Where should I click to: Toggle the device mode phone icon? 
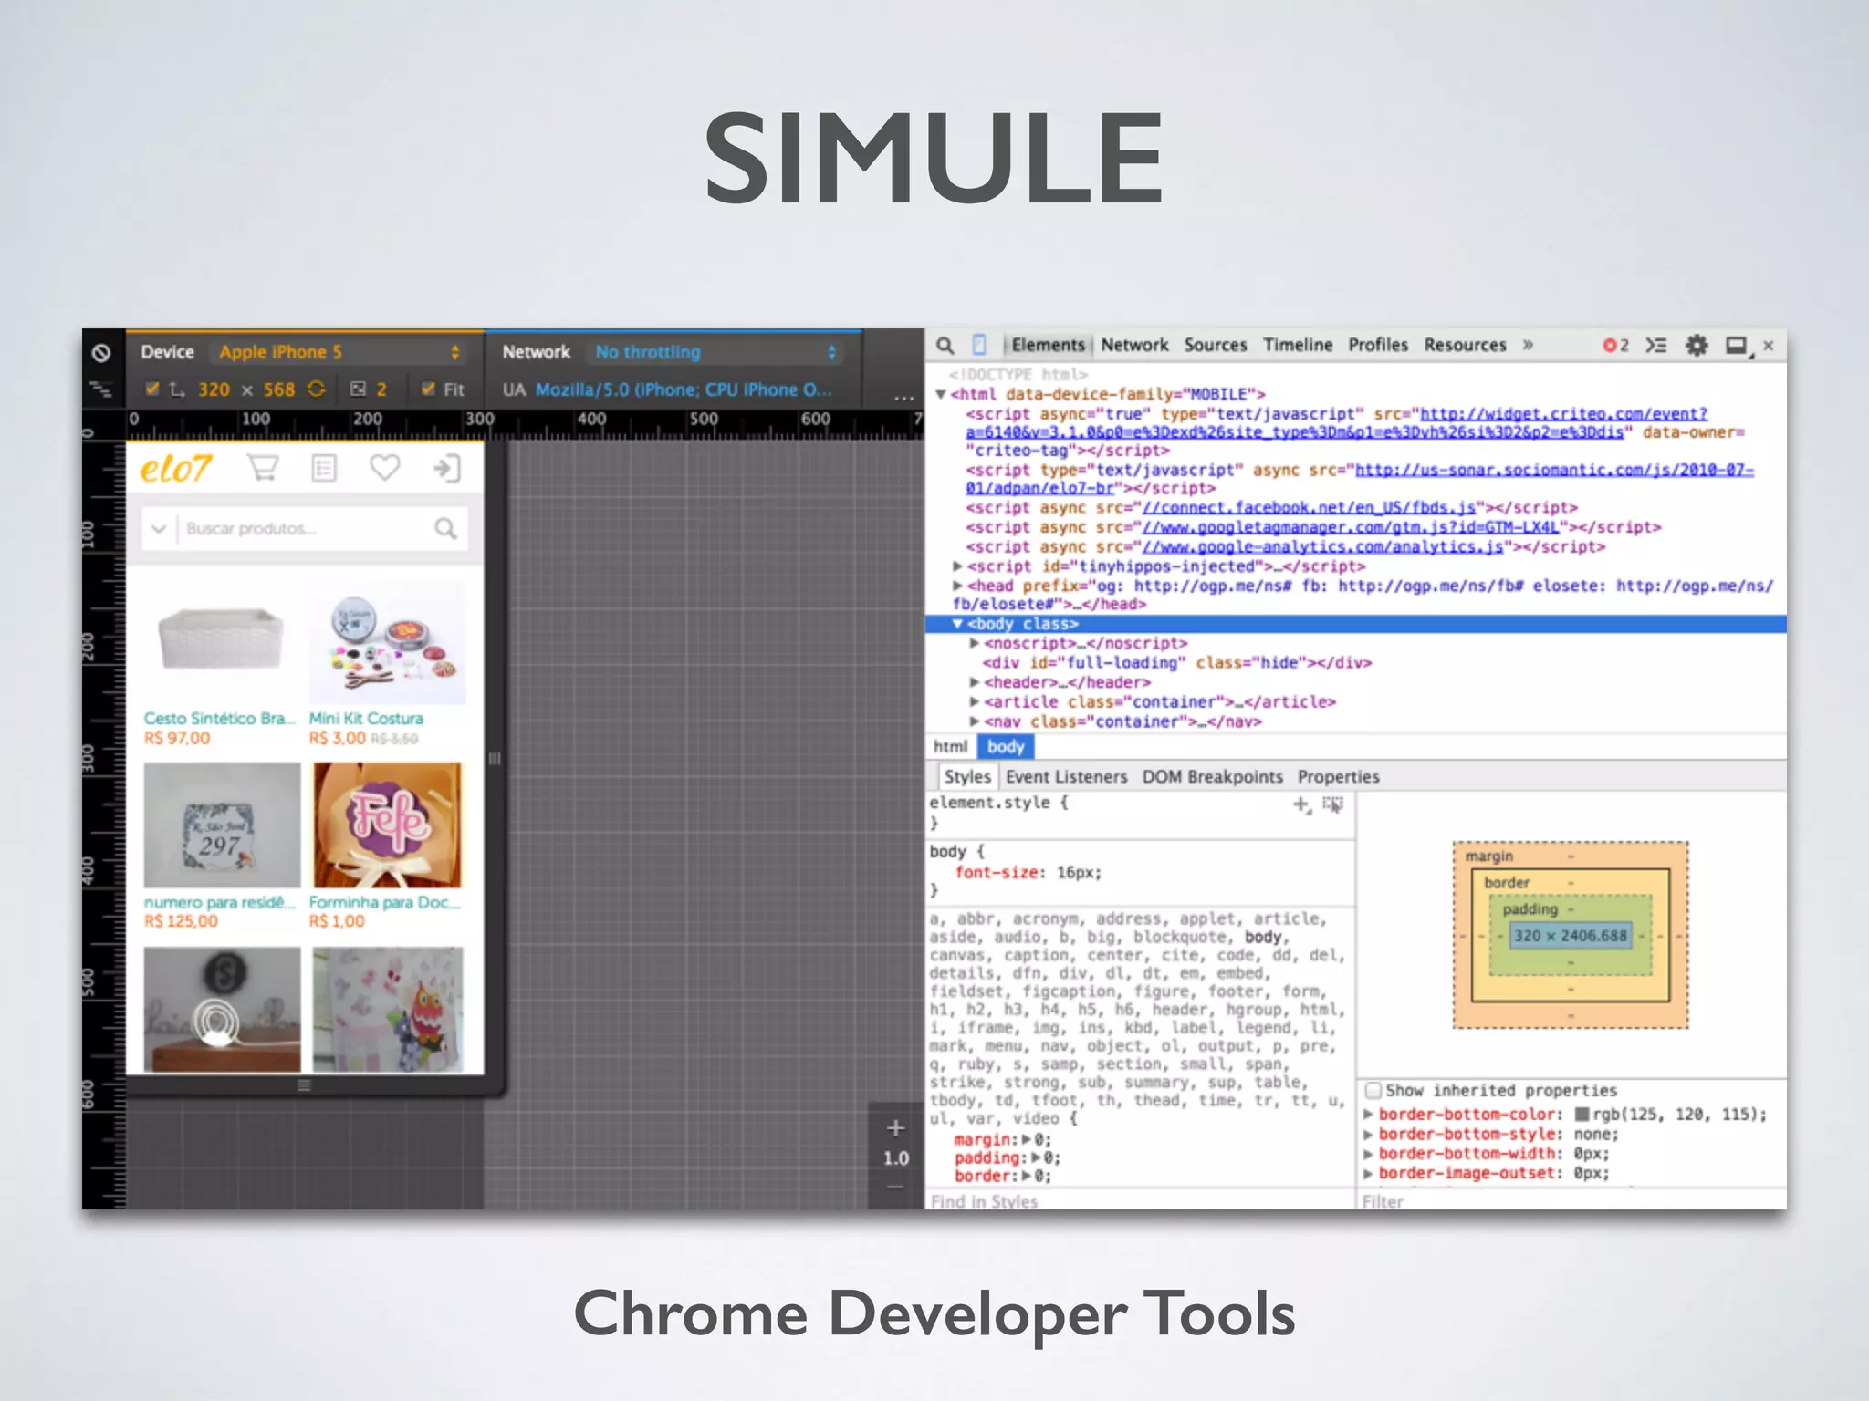(979, 345)
